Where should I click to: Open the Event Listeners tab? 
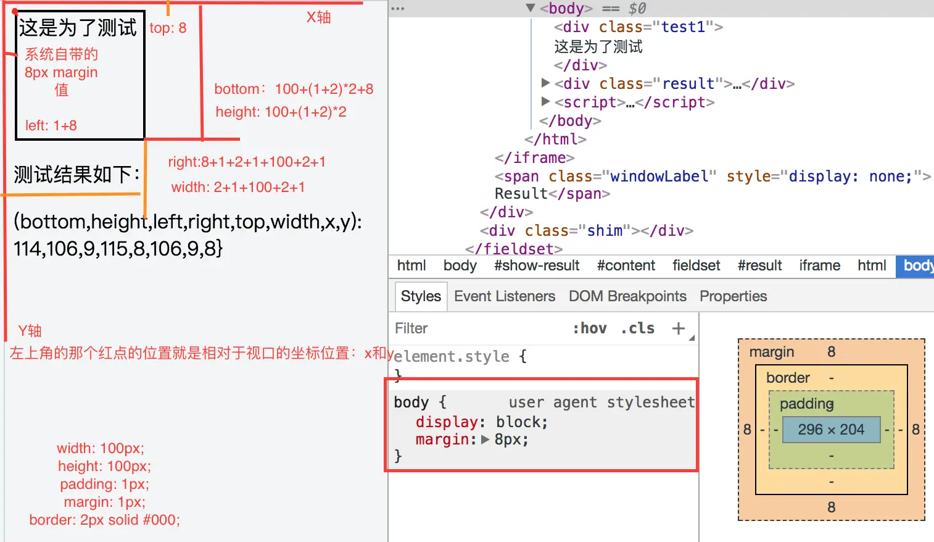[x=505, y=296]
